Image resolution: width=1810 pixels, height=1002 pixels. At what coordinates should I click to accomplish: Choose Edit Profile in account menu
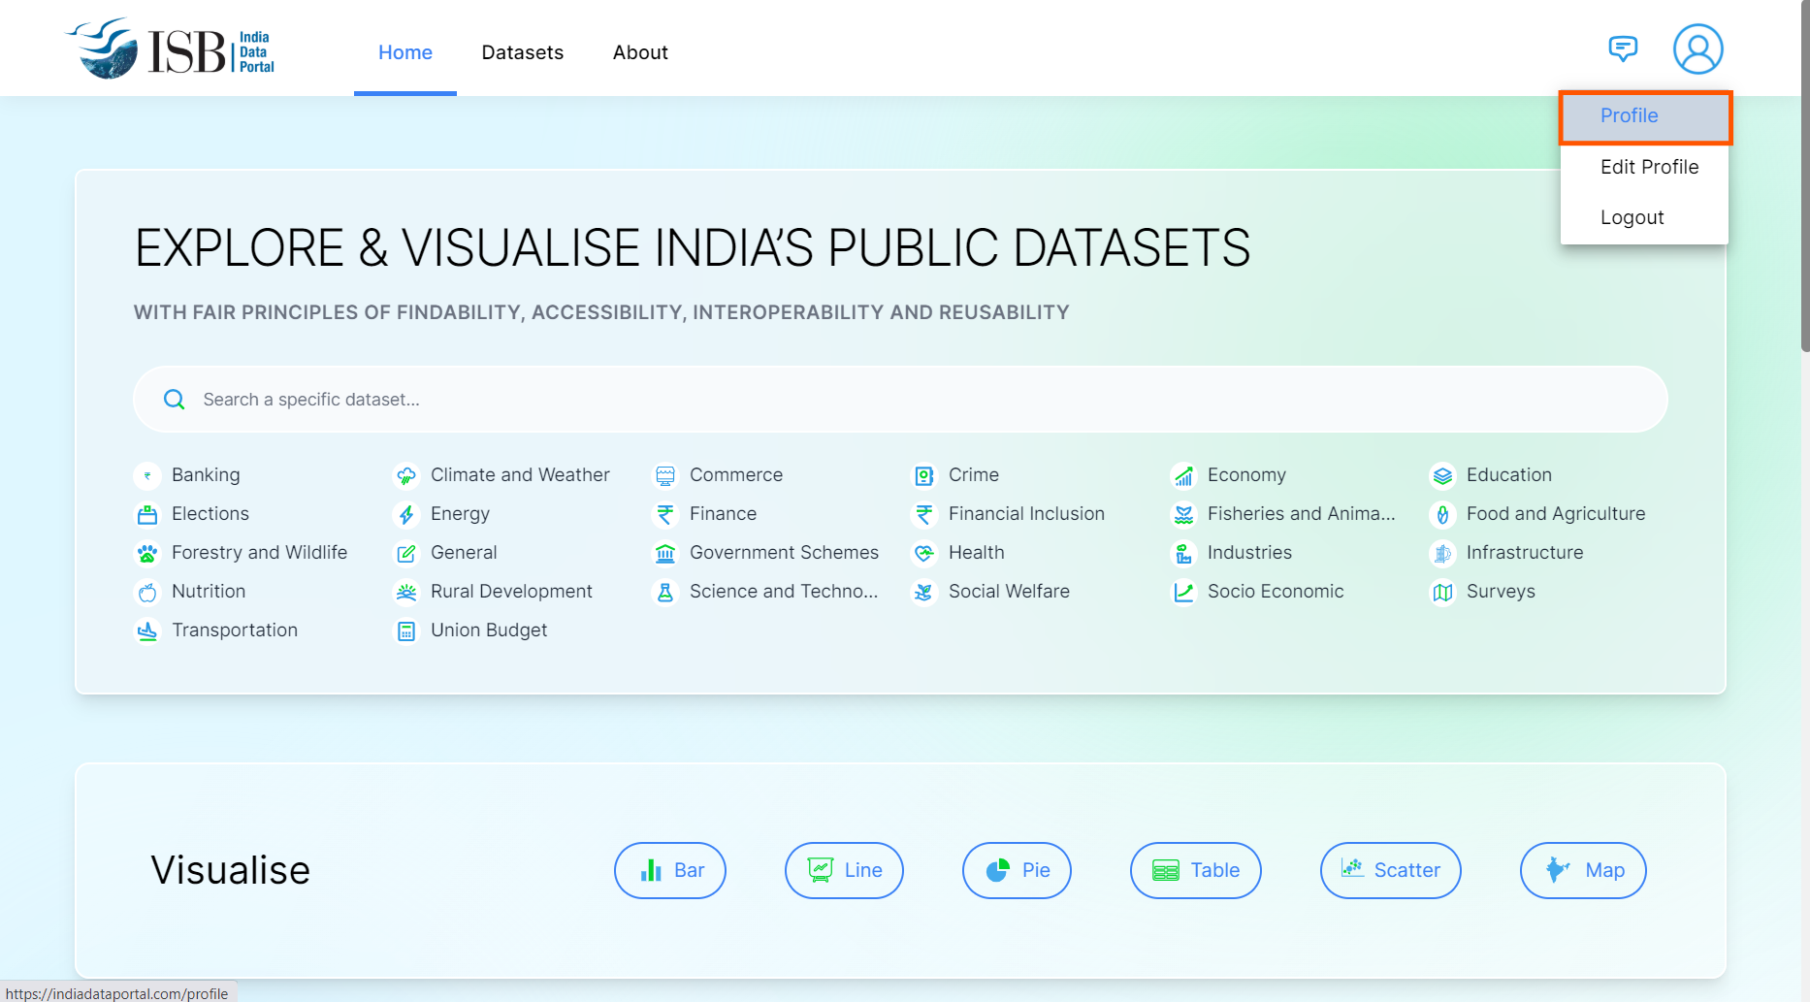(1644, 167)
